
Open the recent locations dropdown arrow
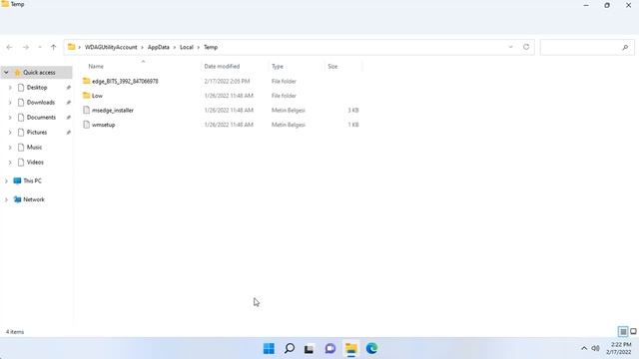click(x=40, y=47)
